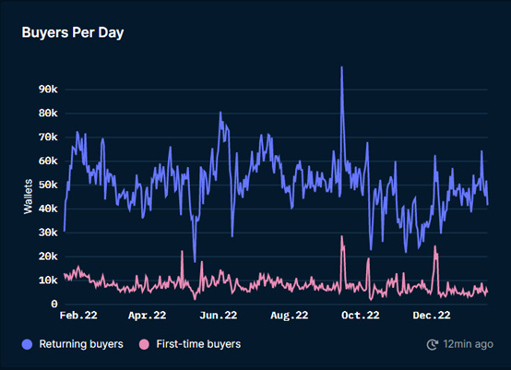Click the refresh clock icon
The image size is (511, 370).
pos(433,344)
